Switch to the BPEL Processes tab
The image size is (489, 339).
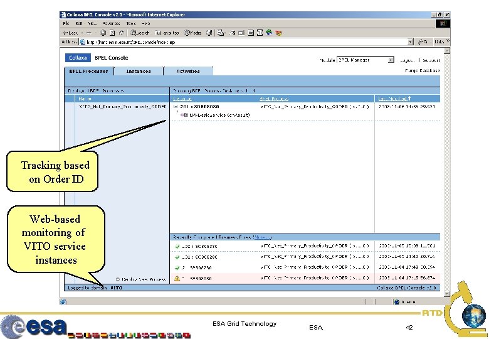pyautogui.click(x=89, y=71)
